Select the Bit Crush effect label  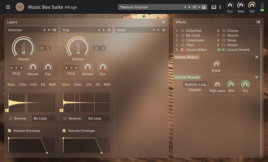[x=193, y=35]
